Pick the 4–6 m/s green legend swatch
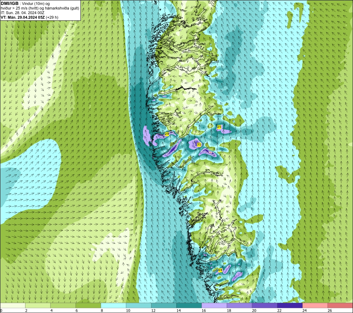 pyautogui.click(x=63, y=305)
